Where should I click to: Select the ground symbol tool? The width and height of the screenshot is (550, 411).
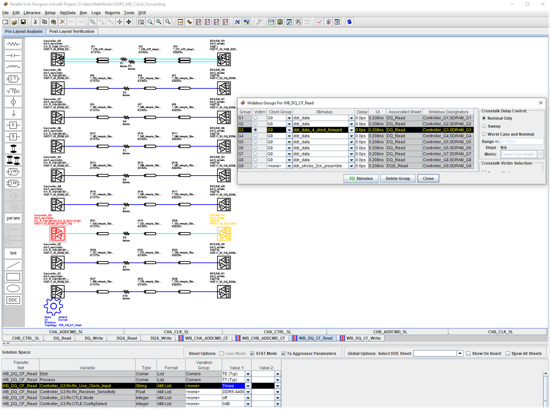pos(13,114)
